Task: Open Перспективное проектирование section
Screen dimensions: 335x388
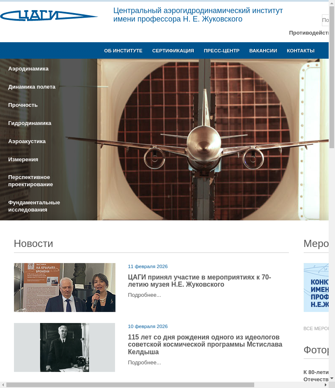Action: (x=30, y=181)
